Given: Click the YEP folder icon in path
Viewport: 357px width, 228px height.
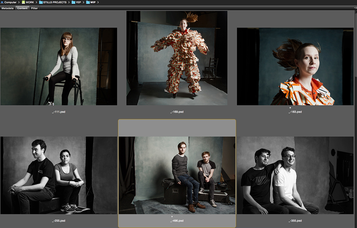Looking at the screenshot, I should [74, 2].
